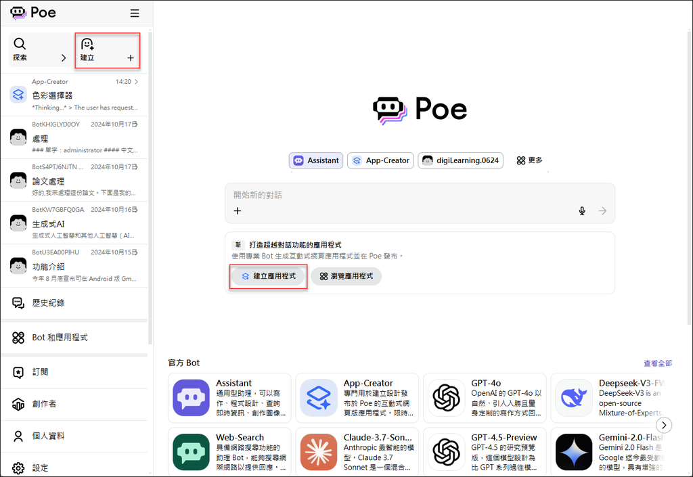Image resolution: width=693 pixels, height=477 pixels.
Task: Click the bot avatar next to 論文處理
Action: tap(18, 180)
